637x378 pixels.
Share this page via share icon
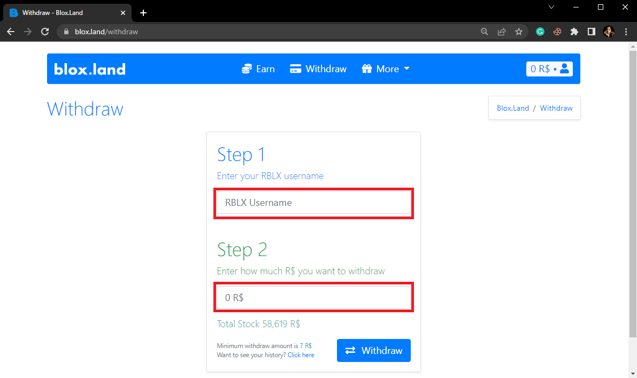(x=502, y=32)
